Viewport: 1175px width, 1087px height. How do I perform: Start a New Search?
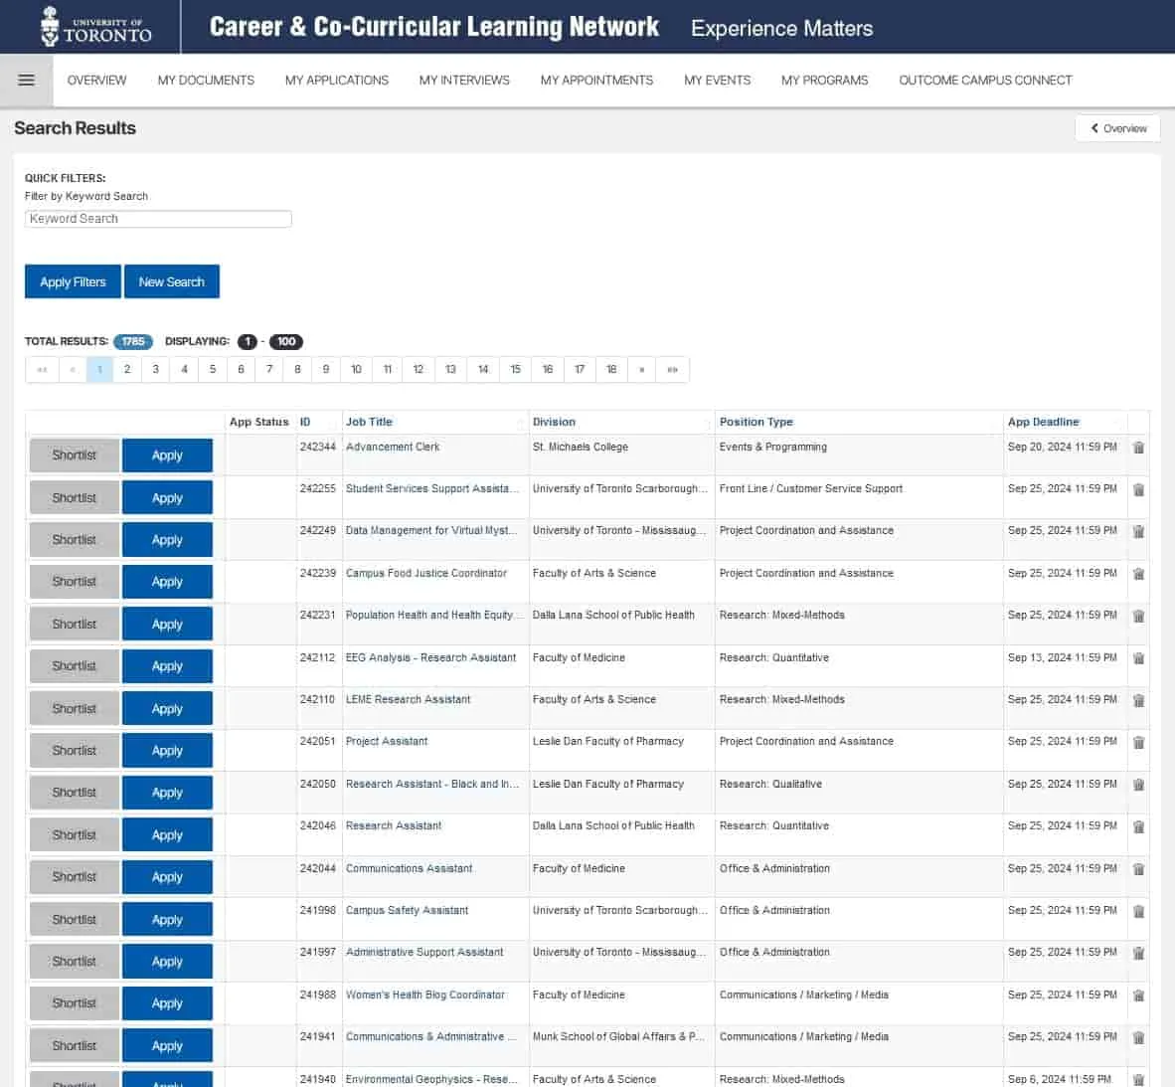tap(172, 281)
